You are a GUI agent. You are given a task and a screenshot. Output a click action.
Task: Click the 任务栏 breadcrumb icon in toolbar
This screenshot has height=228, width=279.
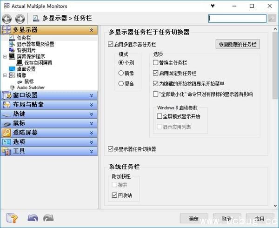(x=36, y=18)
